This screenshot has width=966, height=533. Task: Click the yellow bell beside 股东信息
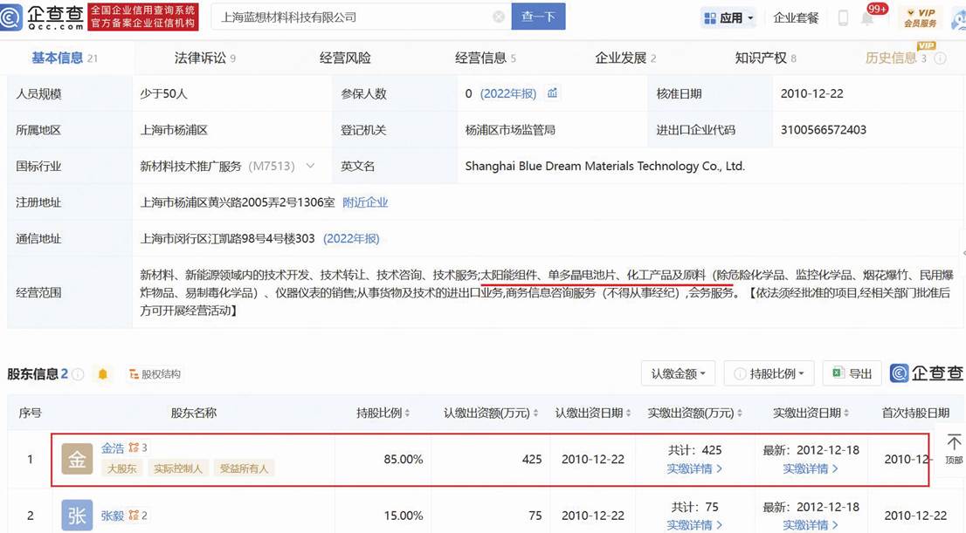click(102, 374)
